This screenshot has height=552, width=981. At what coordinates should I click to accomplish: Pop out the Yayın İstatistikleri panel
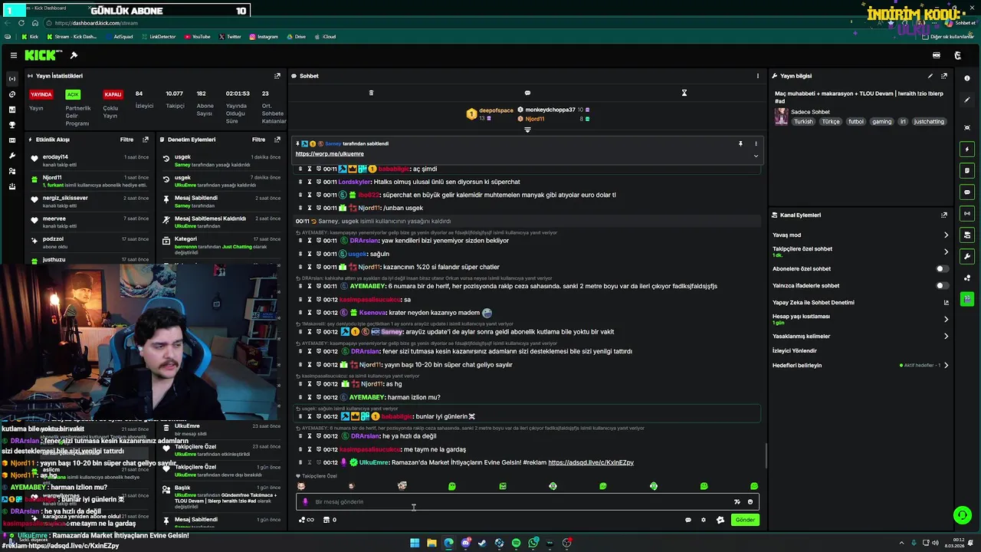coord(277,76)
